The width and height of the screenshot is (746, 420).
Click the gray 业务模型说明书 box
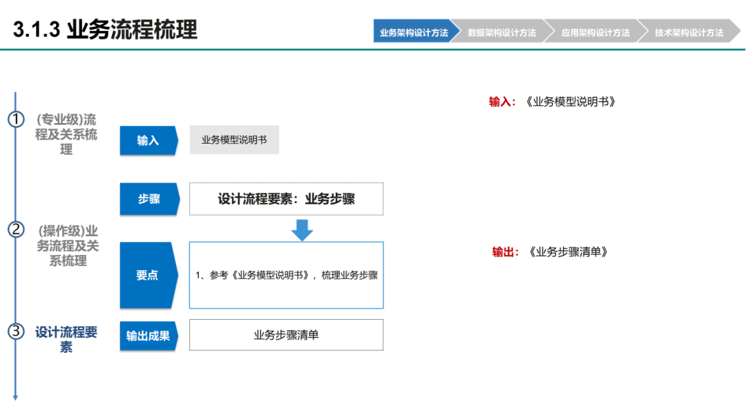[234, 140]
